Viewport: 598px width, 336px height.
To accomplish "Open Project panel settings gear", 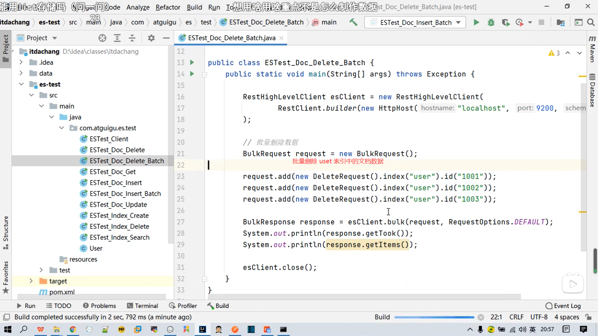I will point(151,38).
